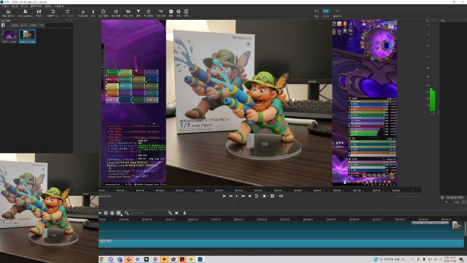Open the Properties info icon
The image size is (467, 263).
[x=93, y=12]
